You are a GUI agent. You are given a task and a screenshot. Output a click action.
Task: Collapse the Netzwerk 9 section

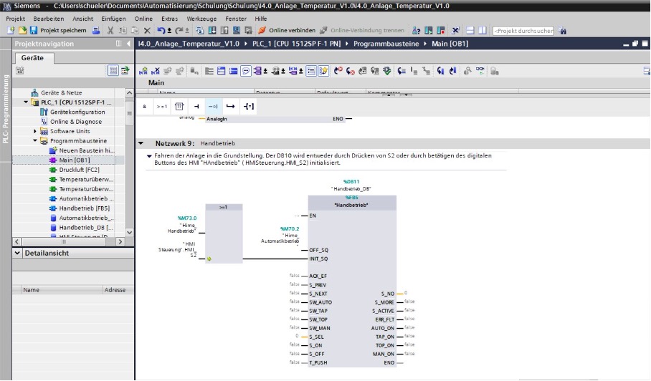pyautogui.click(x=141, y=143)
